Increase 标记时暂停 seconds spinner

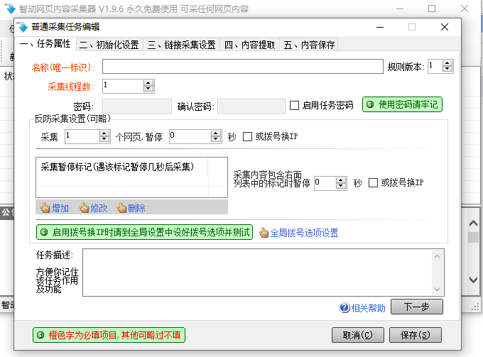340,180
